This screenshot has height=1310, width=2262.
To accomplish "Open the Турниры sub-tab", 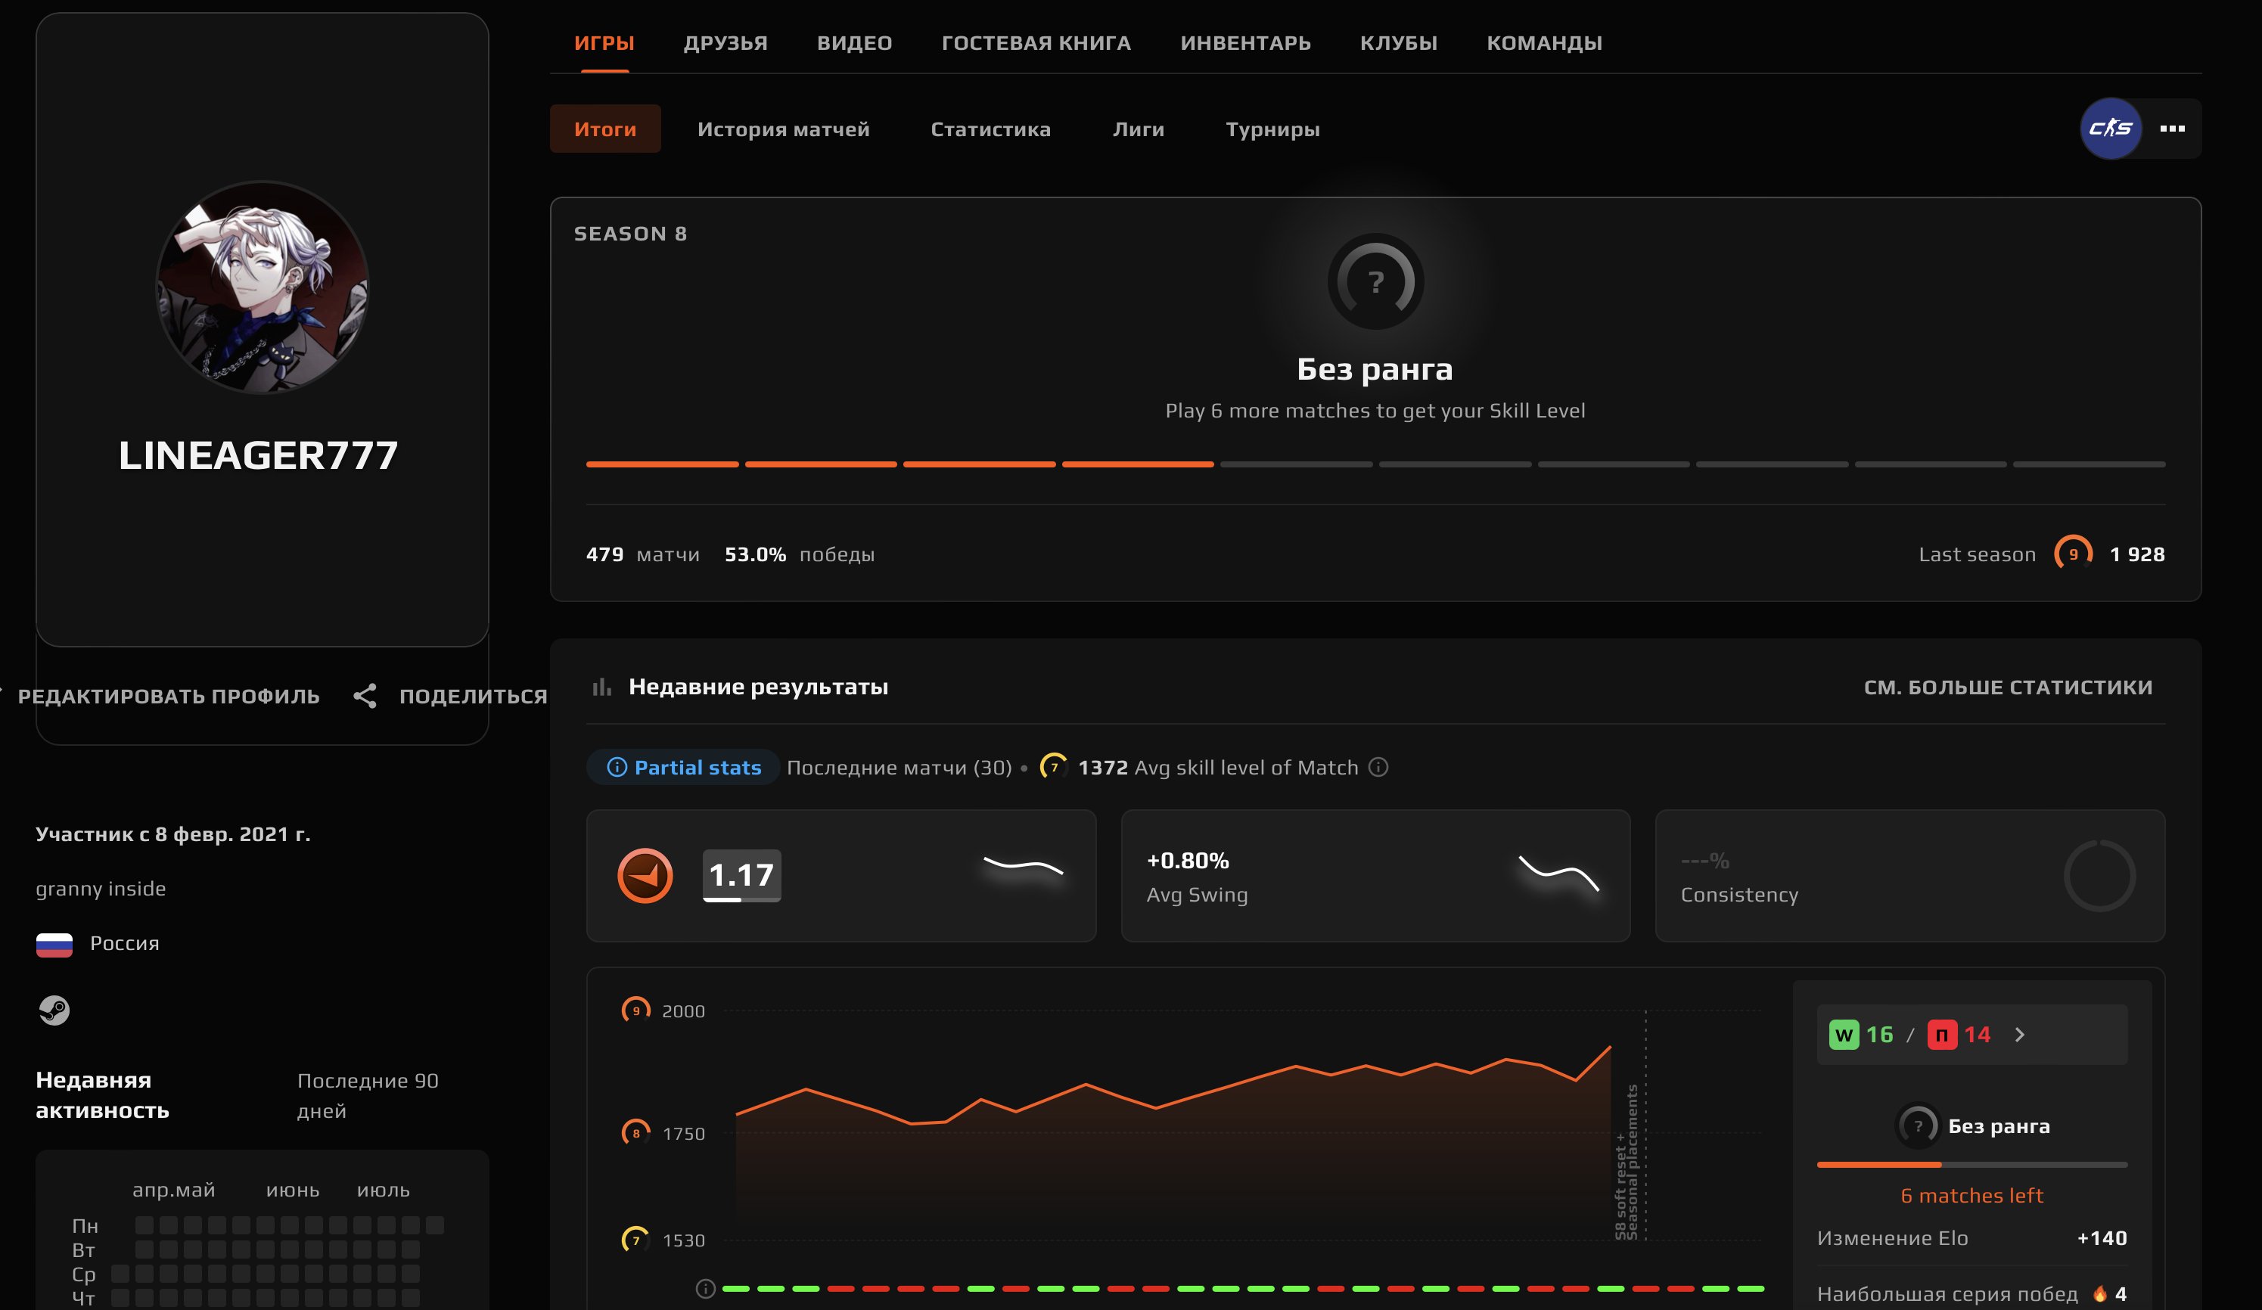I will point(1272,129).
